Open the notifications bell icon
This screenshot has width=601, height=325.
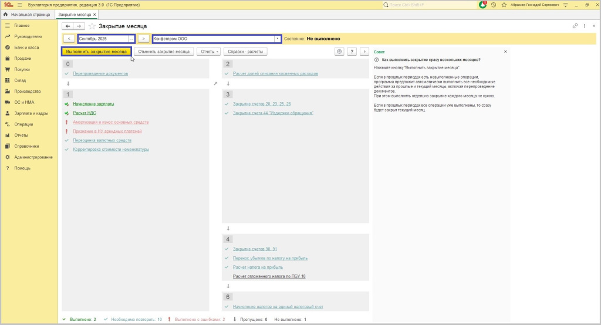(483, 5)
